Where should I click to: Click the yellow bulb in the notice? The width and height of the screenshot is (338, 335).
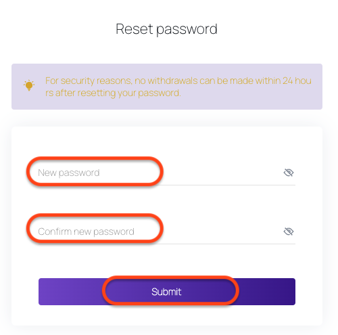point(29,85)
